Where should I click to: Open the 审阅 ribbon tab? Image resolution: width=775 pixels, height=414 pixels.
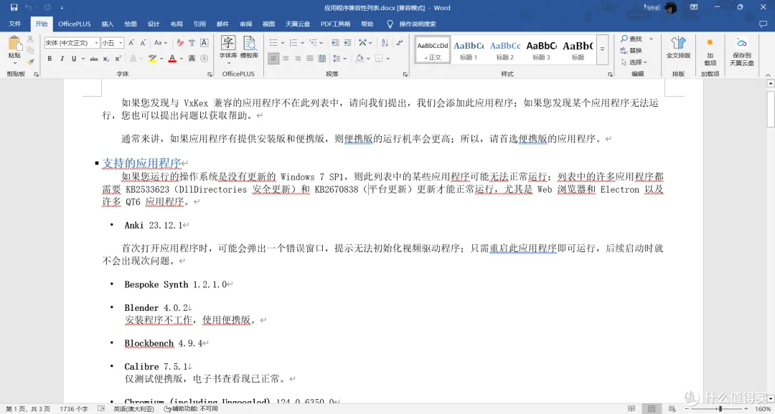(245, 24)
